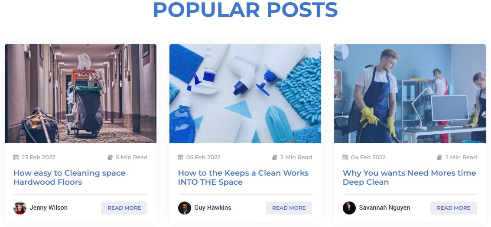491x227 pixels.
Task: Click the author name Savannah Nguyen
Action: [384, 208]
